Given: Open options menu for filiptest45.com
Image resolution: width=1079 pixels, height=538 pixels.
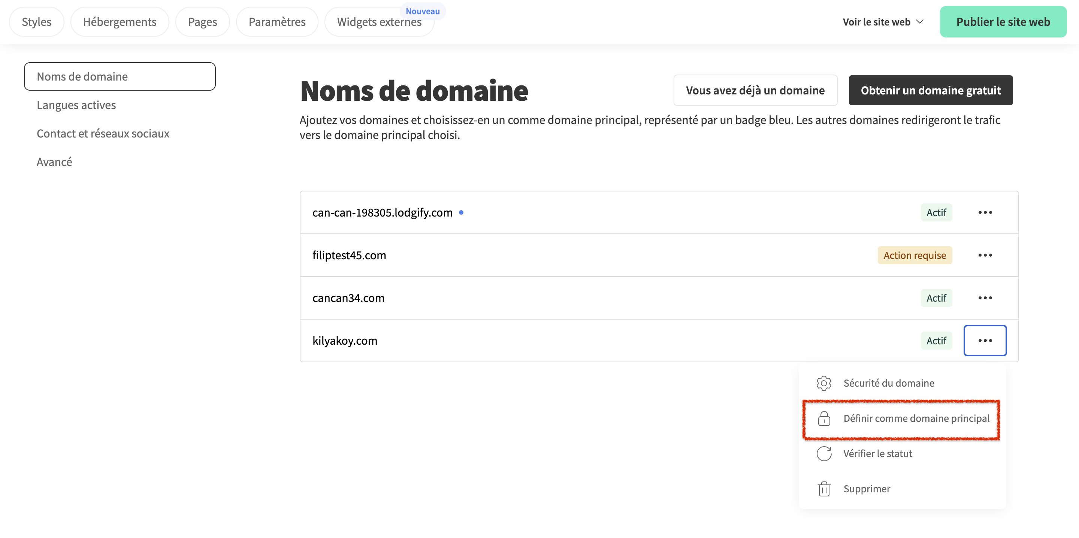Looking at the screenshot, I should (x=985, y=255).
